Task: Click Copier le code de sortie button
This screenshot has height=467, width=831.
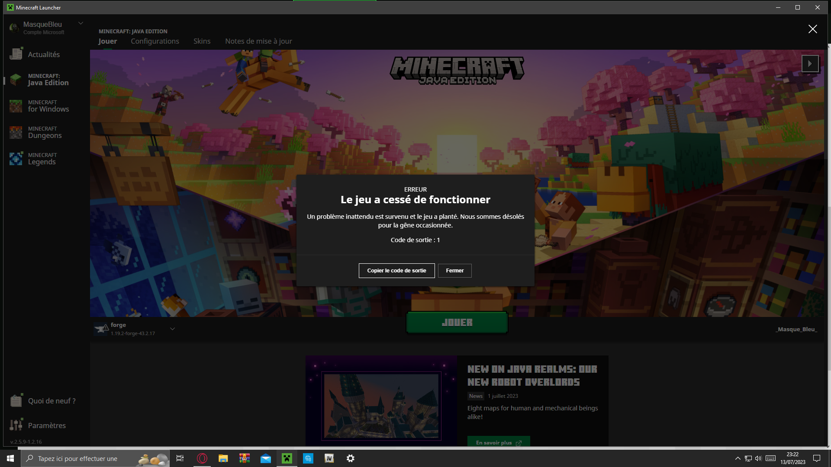Action: click(396, 271)
